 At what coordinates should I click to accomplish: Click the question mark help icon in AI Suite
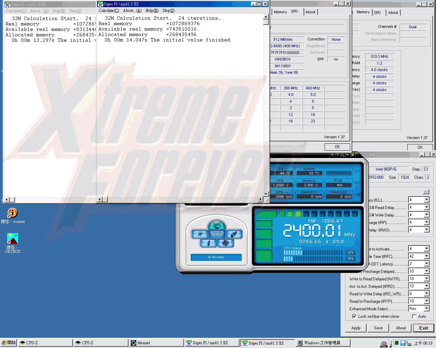click(x=337, y=155)
